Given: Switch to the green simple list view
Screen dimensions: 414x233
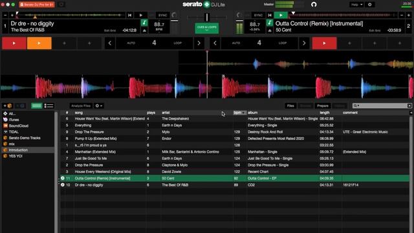Looking at the screenshot, I should 37,105.
